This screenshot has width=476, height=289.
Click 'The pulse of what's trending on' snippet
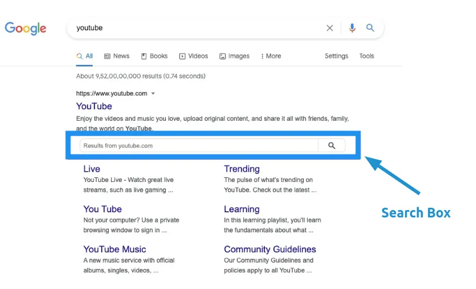268,180
